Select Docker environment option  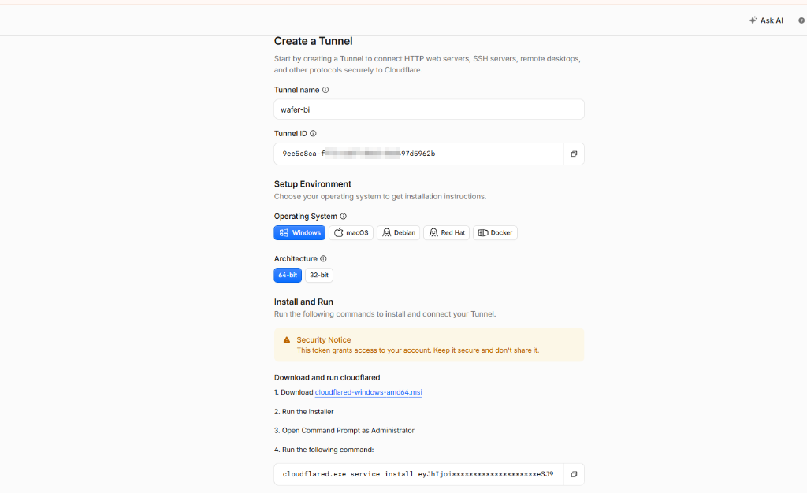pos(495,233)
